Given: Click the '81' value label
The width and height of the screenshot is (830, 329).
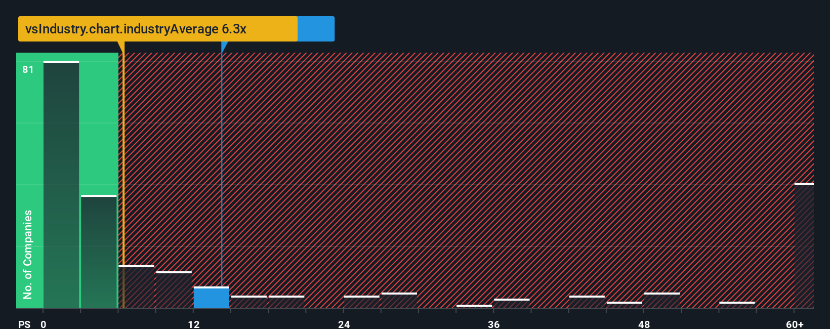Looking at the screenshot, I should [x=28, y=69].
